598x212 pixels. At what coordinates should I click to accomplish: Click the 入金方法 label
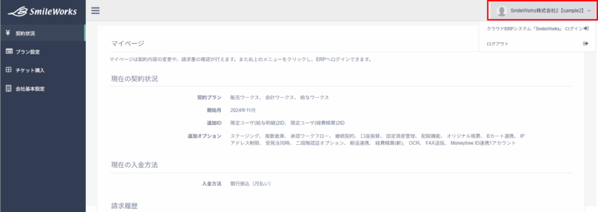tap(211, 183)
